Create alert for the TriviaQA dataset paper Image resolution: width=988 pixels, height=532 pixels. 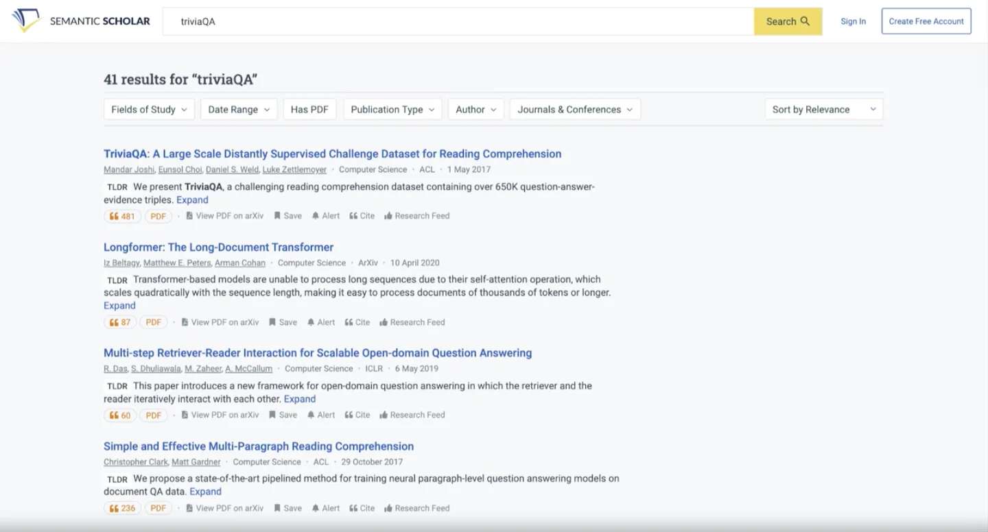pyautogui.click(x=326, y=216)
